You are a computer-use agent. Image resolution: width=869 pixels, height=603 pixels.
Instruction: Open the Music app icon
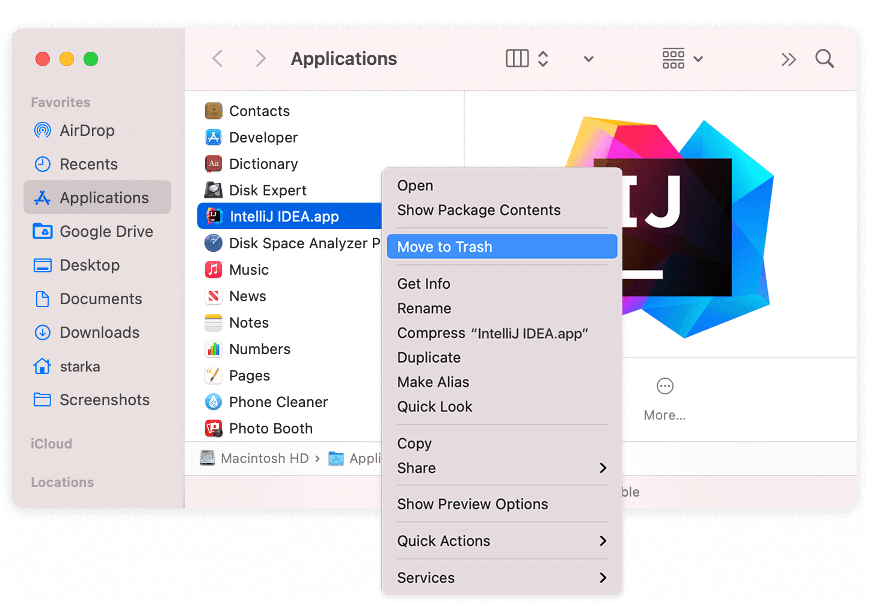click(x=213, y=269)
